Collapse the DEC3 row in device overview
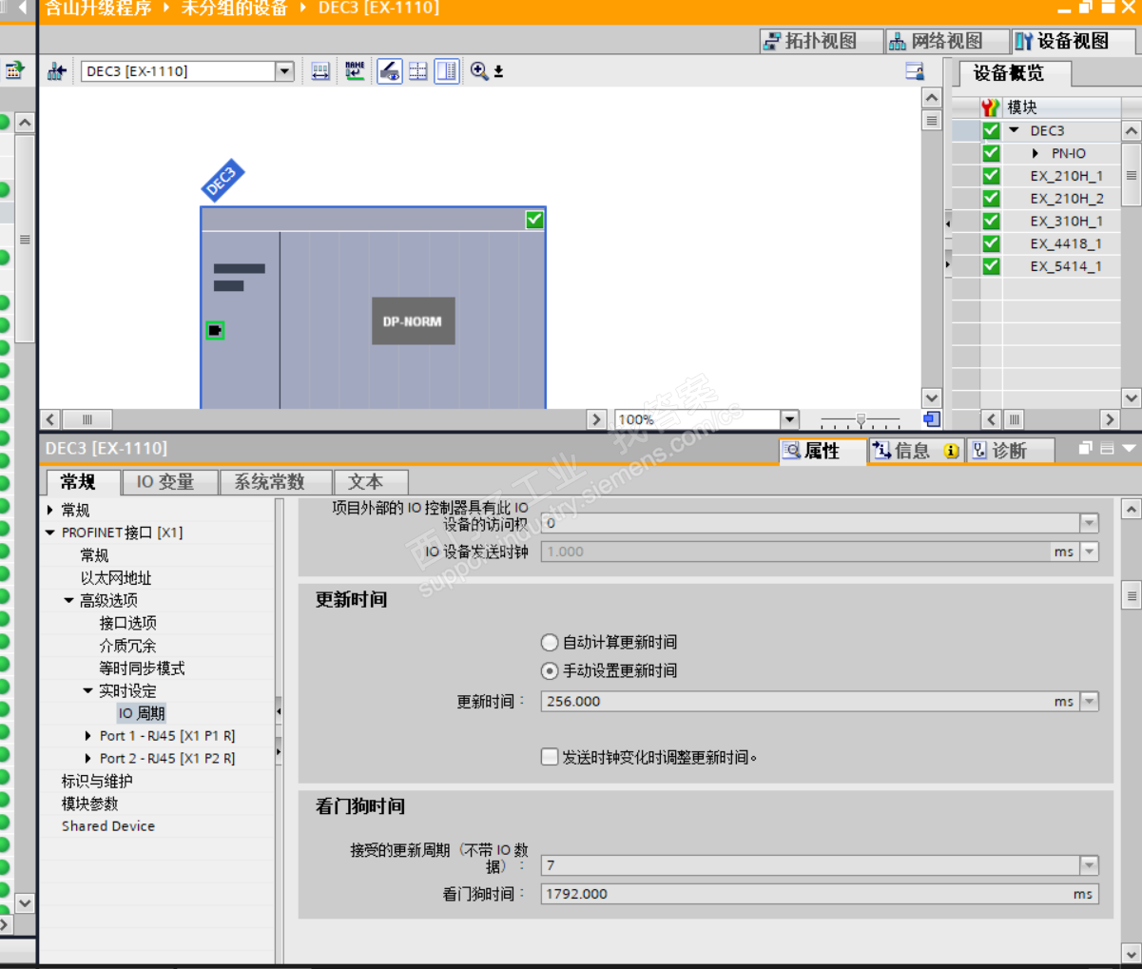The height and width of the screenshot is (969, 1142). pos(1014,130)
